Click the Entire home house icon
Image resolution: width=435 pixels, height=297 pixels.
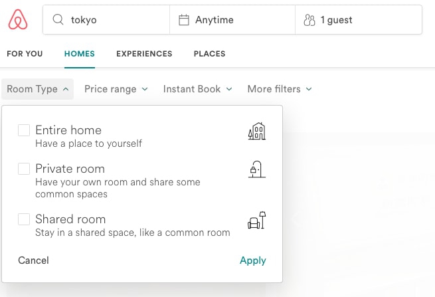point(256,131)
